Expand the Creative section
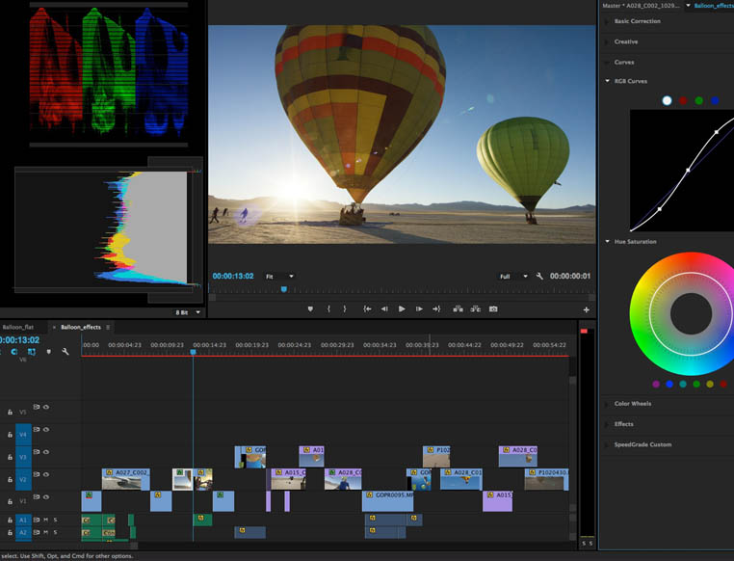 point(607,42)
